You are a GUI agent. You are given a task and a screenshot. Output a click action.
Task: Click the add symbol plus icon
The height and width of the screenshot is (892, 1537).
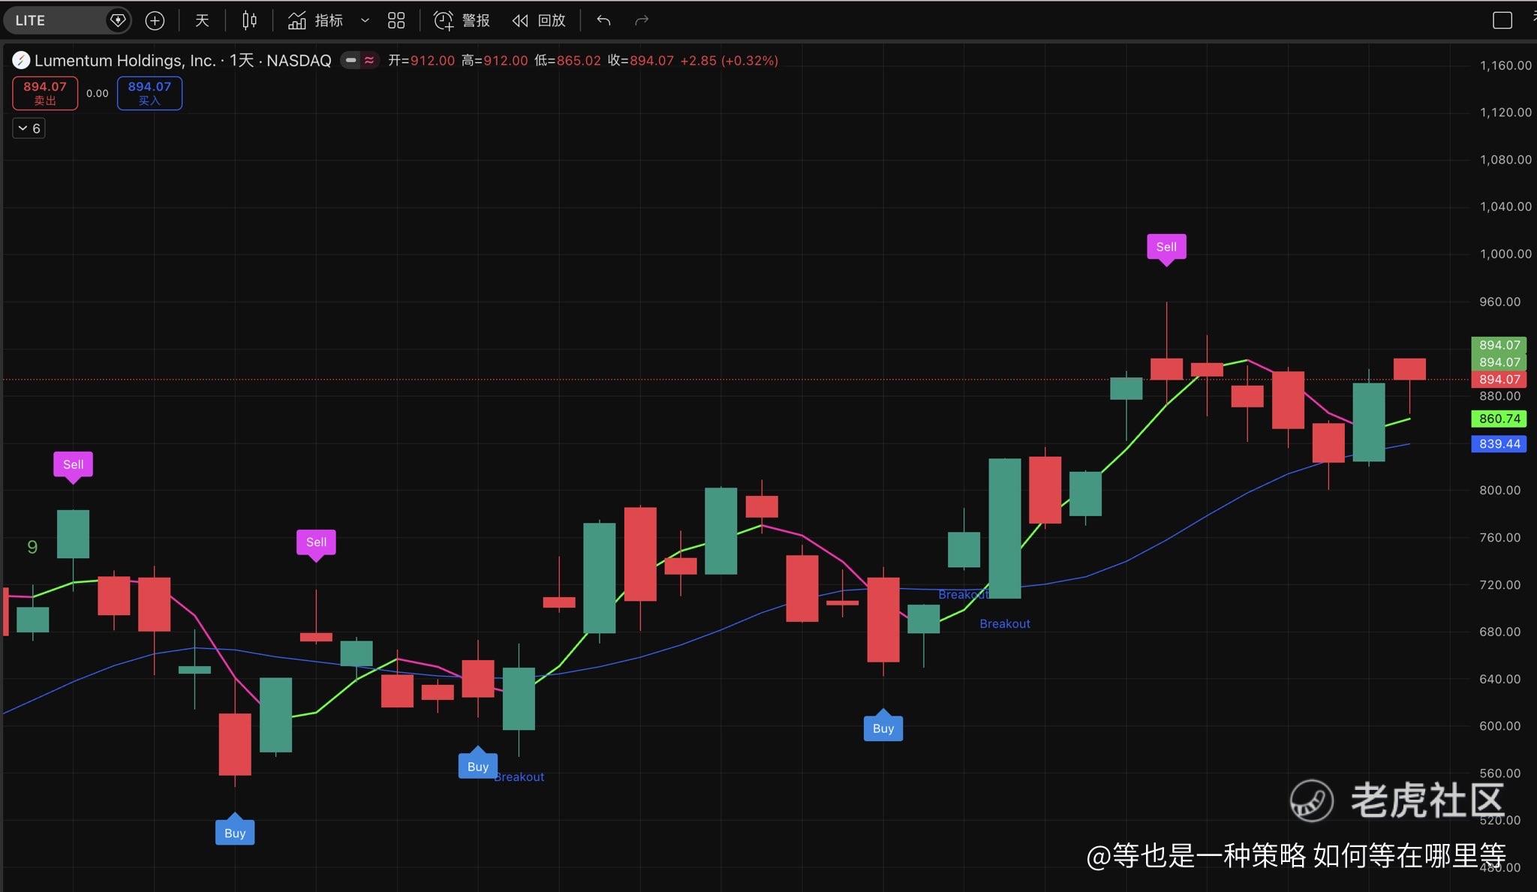coord(155,21)
